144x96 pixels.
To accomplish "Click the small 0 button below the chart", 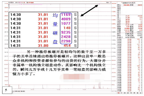I will coord(116,91).
